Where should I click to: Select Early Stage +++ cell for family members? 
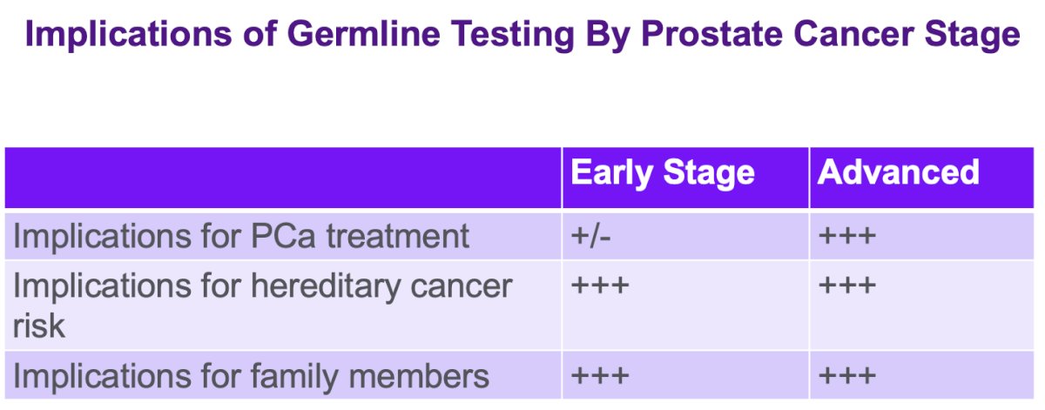click(685, 377)
